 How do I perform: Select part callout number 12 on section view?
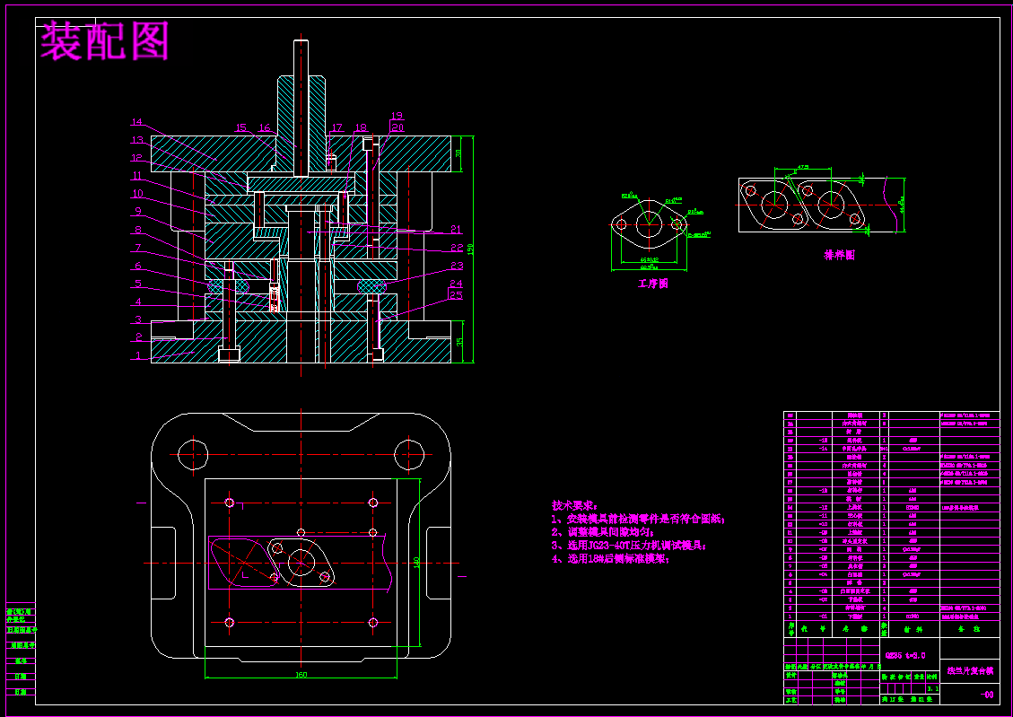[136, 158]
